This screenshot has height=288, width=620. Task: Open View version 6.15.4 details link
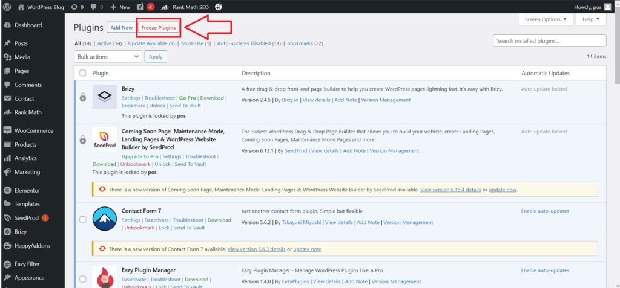click(x=450, y=190)
